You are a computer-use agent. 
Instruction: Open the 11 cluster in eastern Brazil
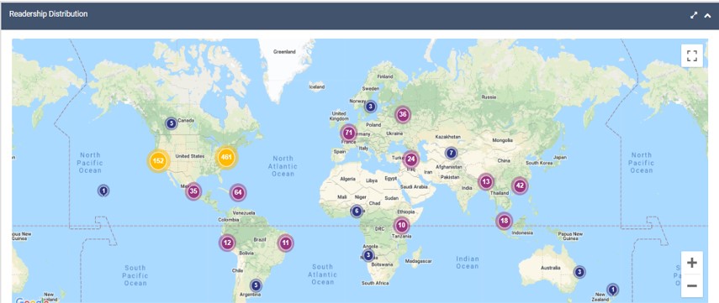(286, 243)
